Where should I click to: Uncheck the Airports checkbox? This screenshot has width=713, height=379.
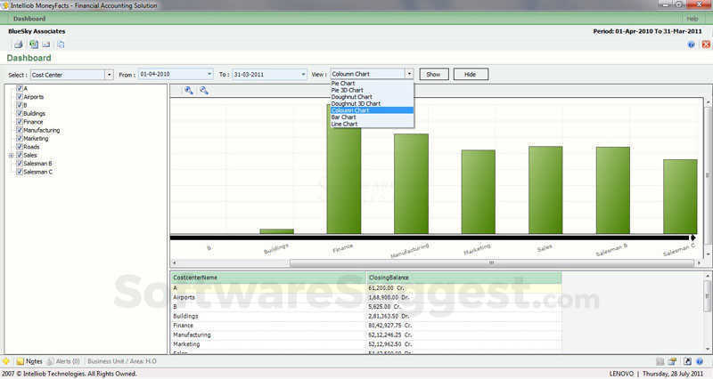[x=20, y=97]
